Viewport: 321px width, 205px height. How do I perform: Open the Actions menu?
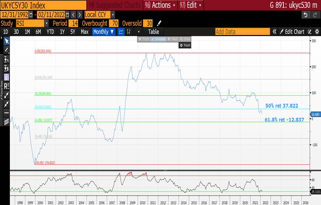click(160, 5)
